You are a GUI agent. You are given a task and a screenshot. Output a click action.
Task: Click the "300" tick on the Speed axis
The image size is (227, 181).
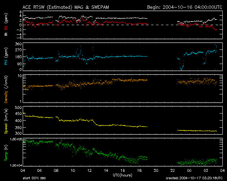coord(18,133)
